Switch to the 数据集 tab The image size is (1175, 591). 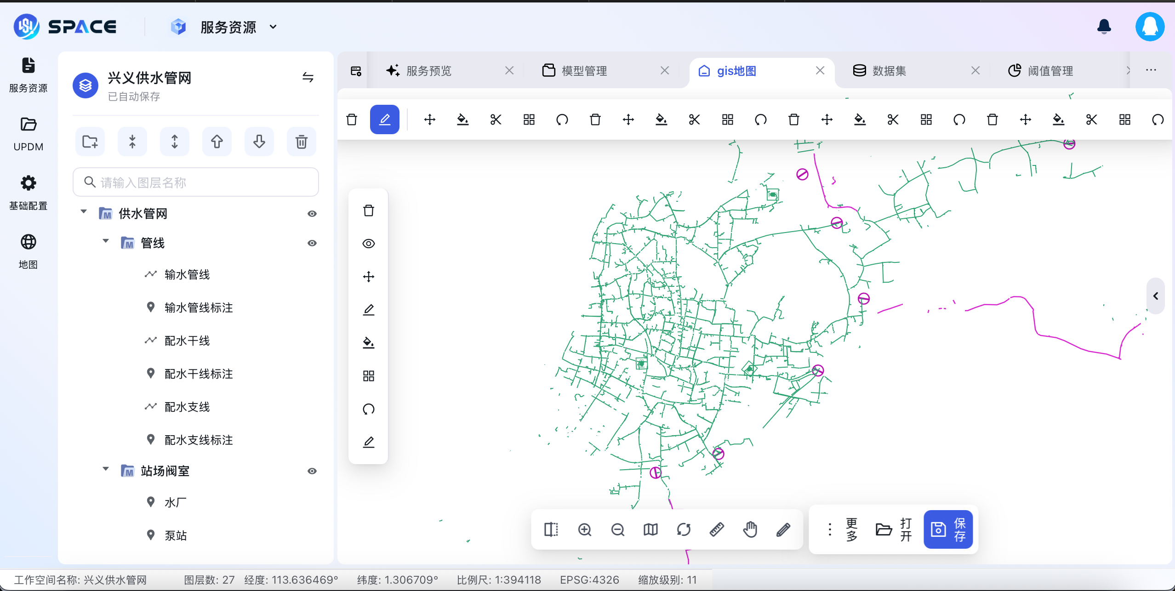coord(888,71)
